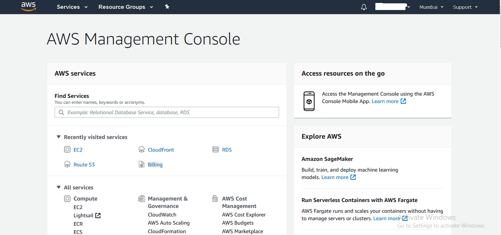501x235 pixels.
Task: Click the RDS database icon
Action: 215,149
